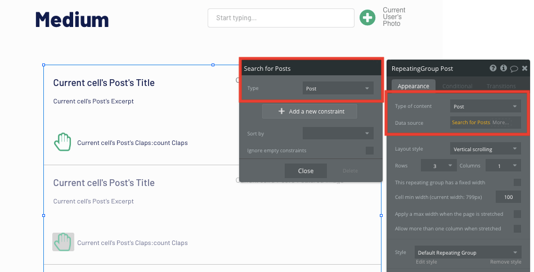Open the Sort by dropdown

pyautogui.click(x=338, y=133)
